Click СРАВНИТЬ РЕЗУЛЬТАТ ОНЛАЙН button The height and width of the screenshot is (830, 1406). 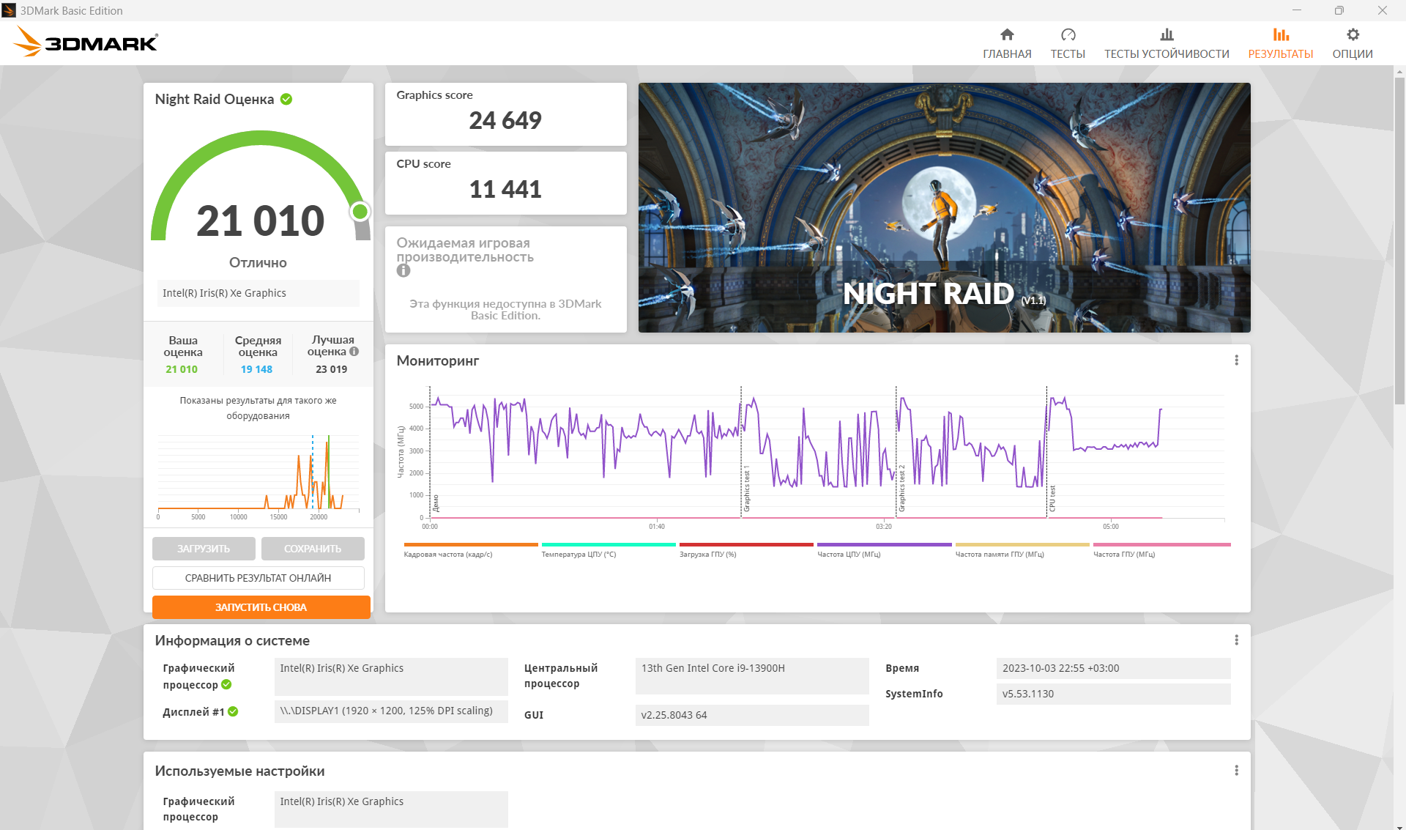click(258, 578)
